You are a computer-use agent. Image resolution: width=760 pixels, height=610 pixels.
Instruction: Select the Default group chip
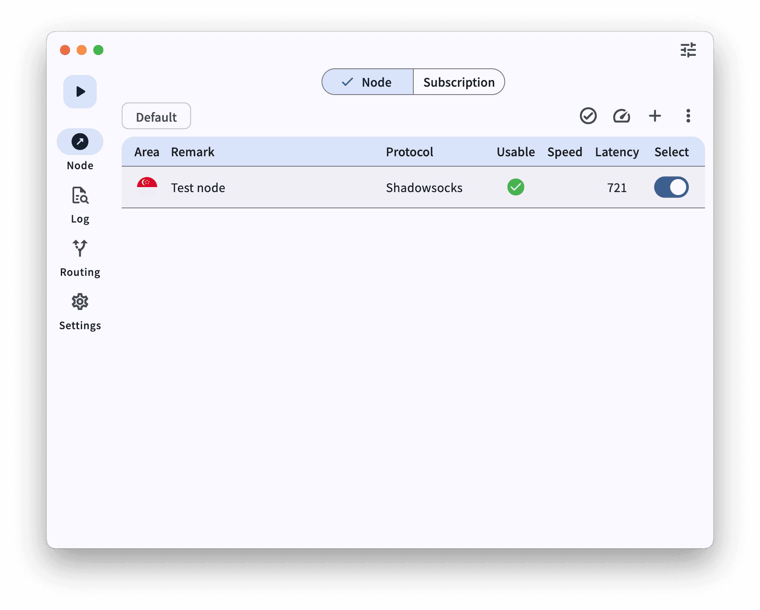[x=156, y=116]
